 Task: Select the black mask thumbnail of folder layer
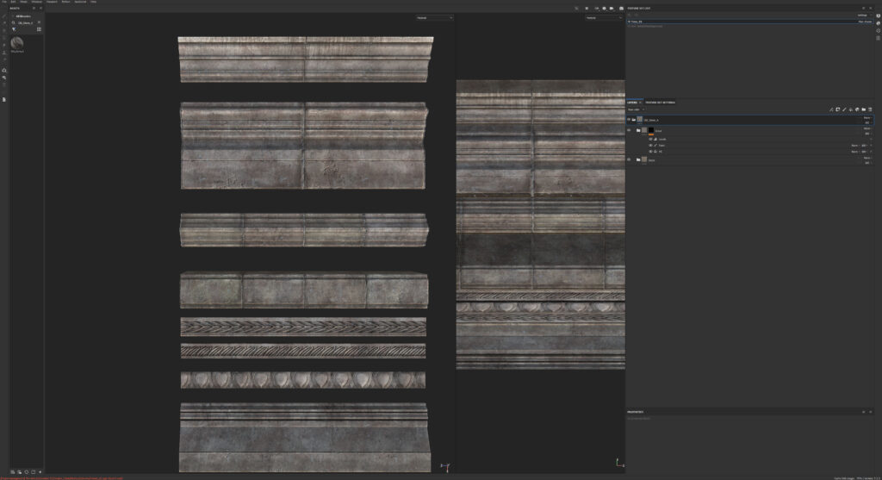click(651, 130)
